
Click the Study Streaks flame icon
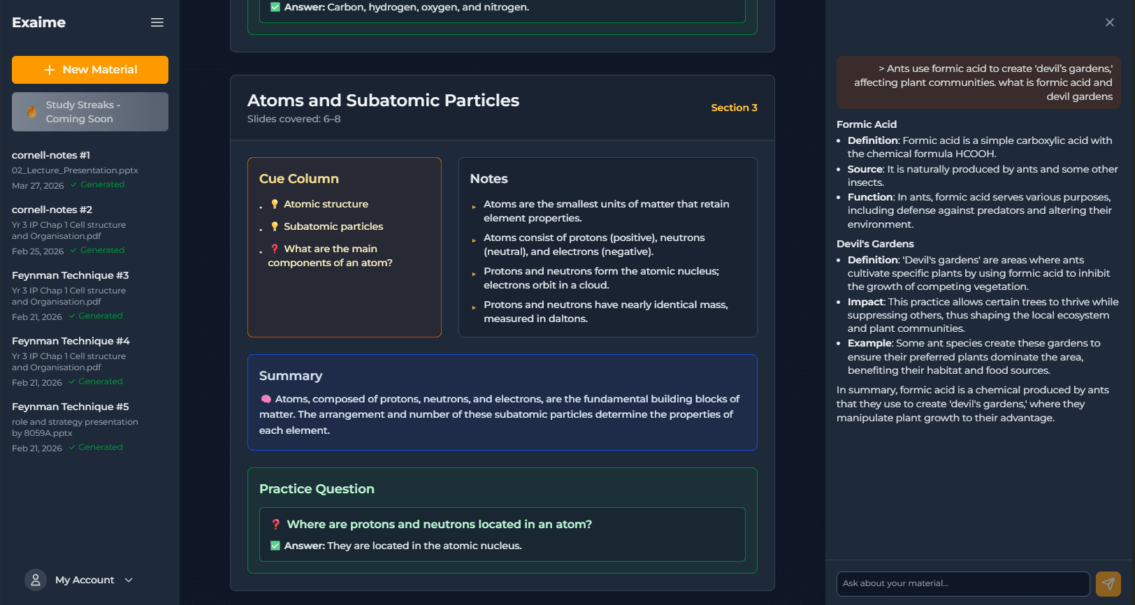tap(31, 112)
